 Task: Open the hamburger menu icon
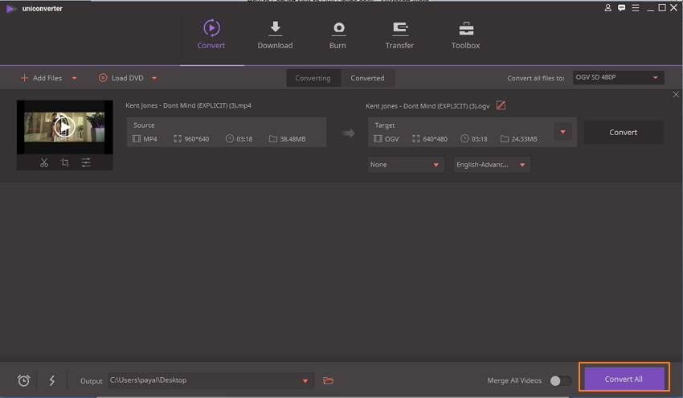click(x=636, y=8)
